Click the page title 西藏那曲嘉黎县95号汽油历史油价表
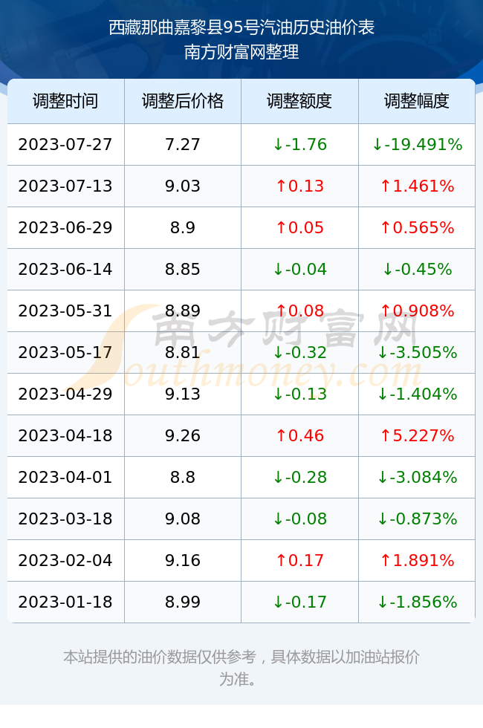Image resolution: width=483 pixels, height=728 pixels. tap(241, 27)
